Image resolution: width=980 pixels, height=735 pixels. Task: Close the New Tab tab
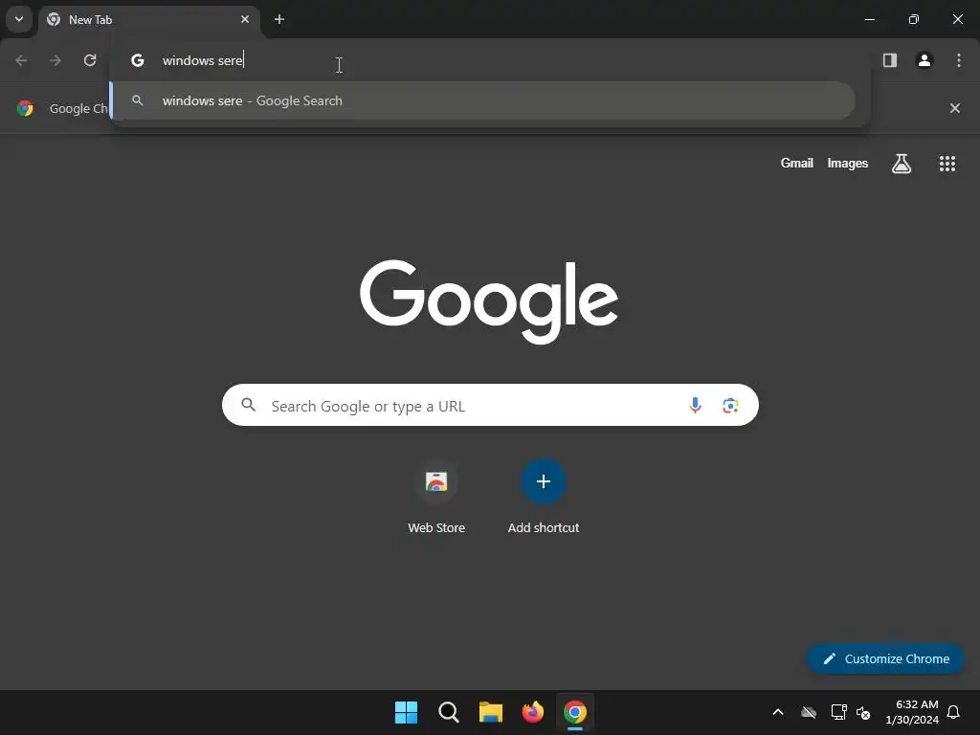[x=245, y=19]
